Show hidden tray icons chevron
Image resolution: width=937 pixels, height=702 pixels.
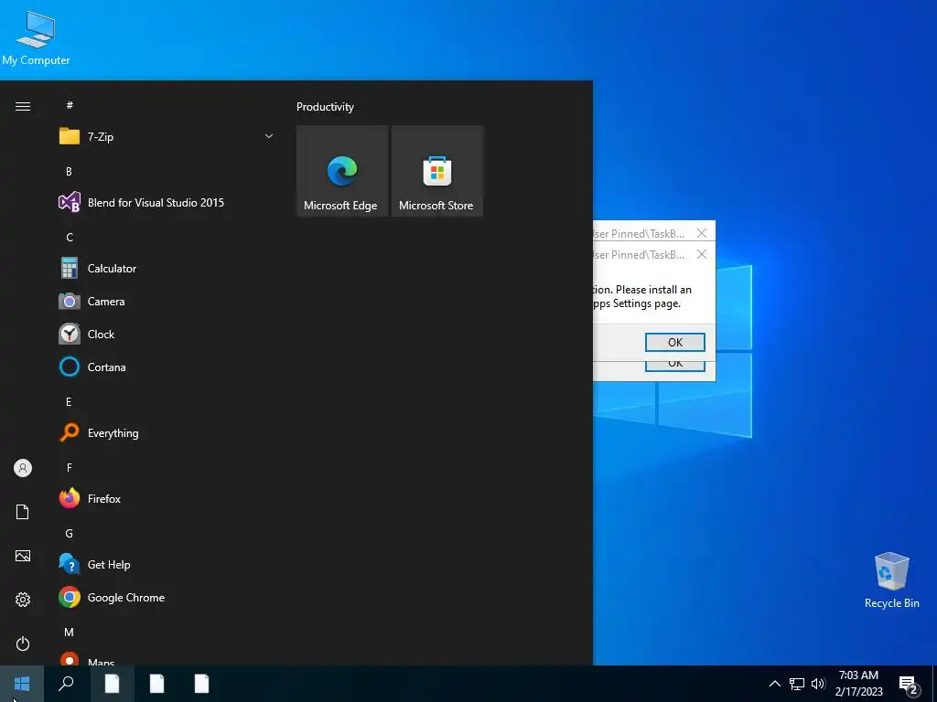click(x=774, y=684)
